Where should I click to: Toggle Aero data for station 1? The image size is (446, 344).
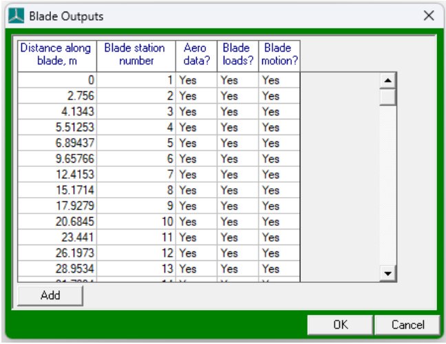(x=196, y=80)
